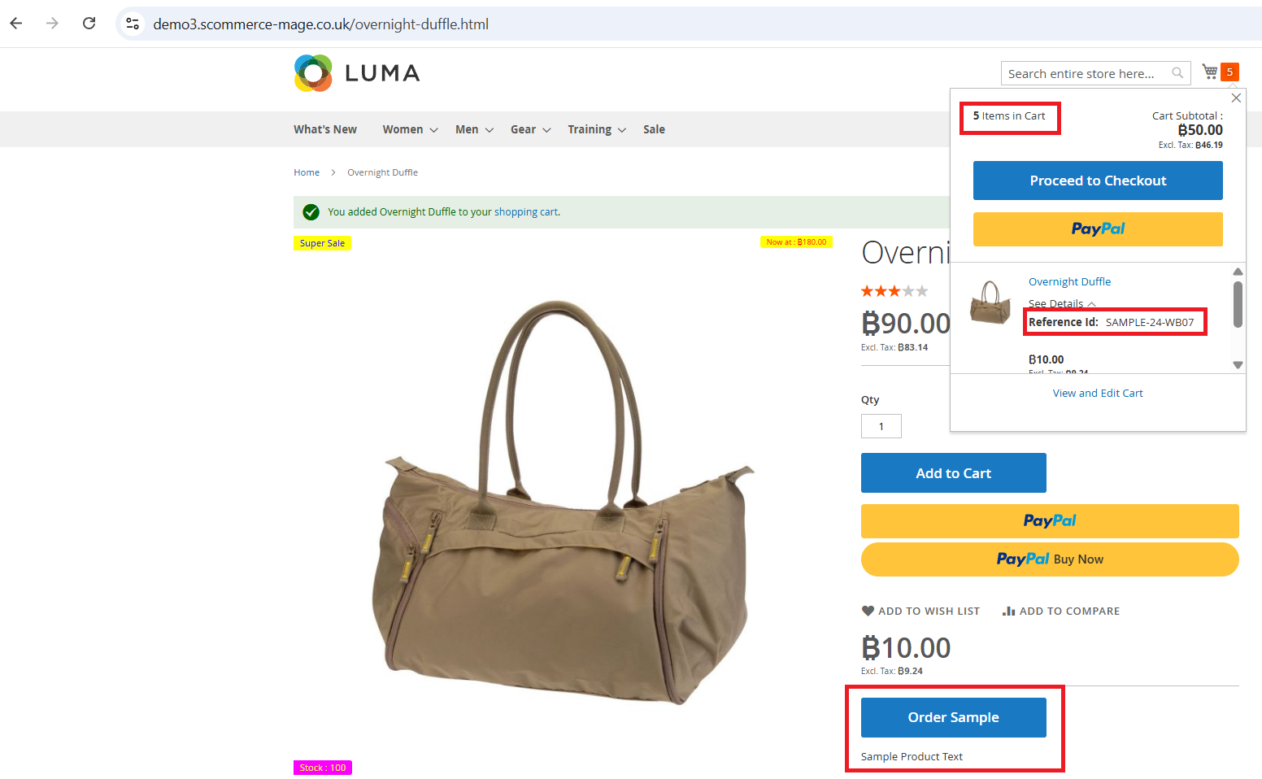Viewport: 1262px width, 779px height.
Task: Click the Add to Wish List heart icon
Action: 868,611
